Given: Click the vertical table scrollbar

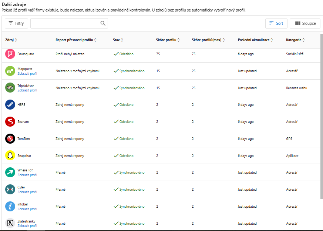Looking at the screenshot, I should [322, 117].
